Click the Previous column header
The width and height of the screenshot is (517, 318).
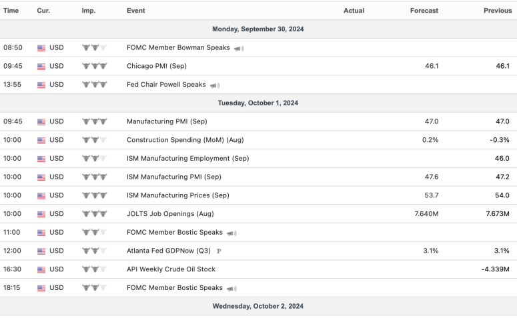[498, 11]
